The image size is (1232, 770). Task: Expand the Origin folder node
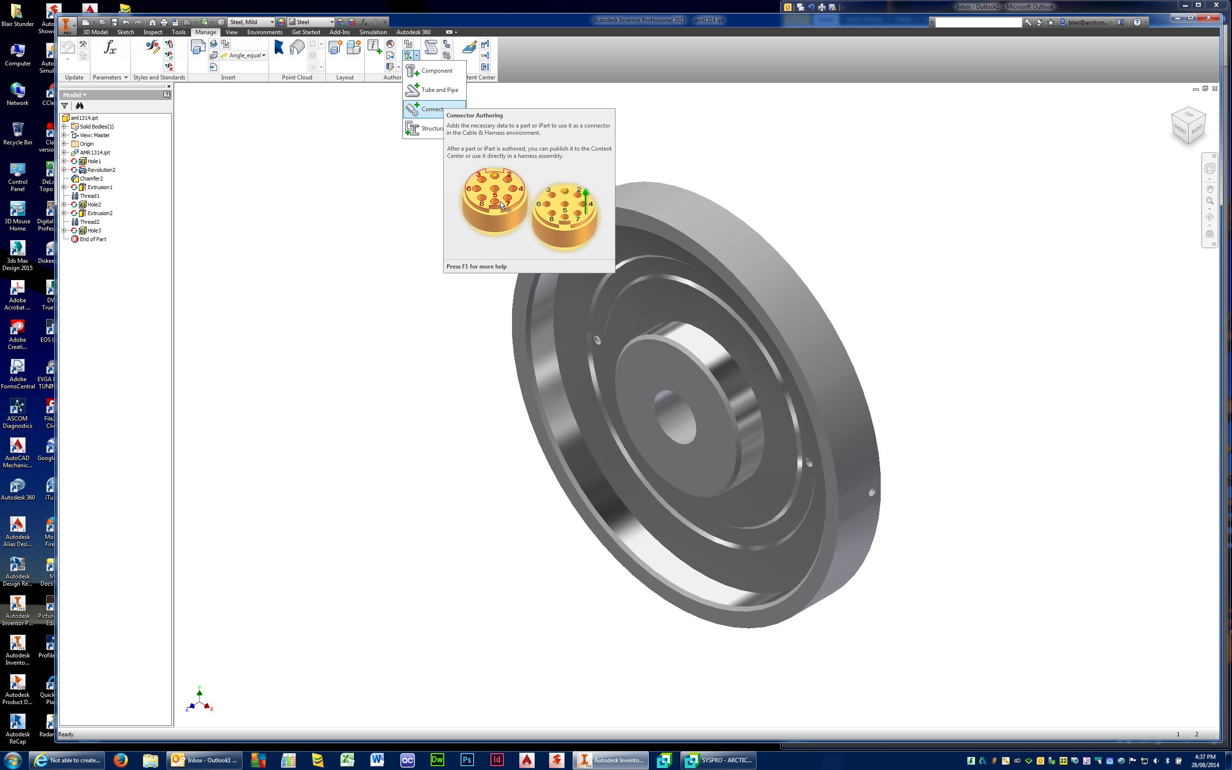pos(64,143)
